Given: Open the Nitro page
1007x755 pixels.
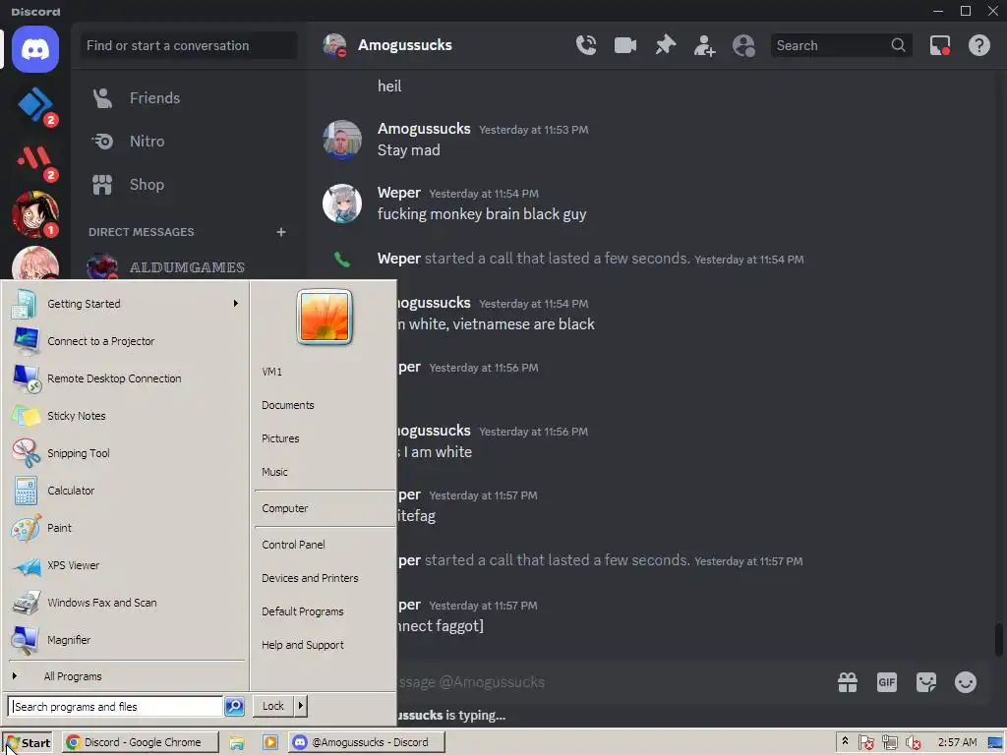Looking at the screenshot, I should 189,142.
